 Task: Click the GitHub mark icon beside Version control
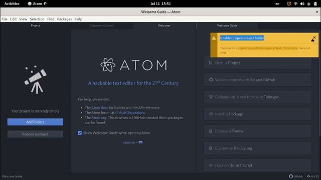point(211,80)
